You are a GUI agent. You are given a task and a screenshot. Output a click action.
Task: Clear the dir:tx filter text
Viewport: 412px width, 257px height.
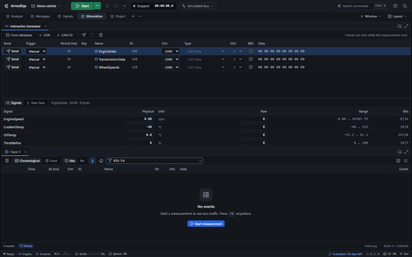200,161
